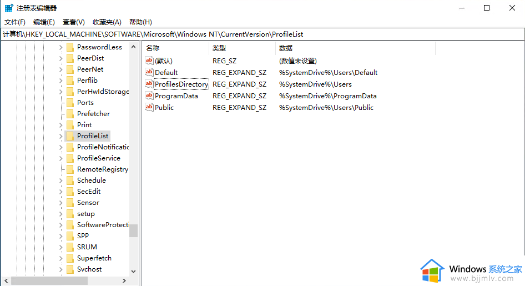Viewport: 525px width, 286px height.
Task: Click the ProfileNotification folder icon
Action: tap(70, 147)
